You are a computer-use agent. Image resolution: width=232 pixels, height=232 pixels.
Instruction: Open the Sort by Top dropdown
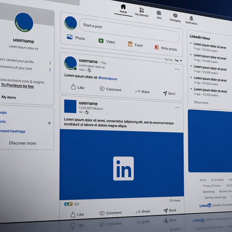178,60
